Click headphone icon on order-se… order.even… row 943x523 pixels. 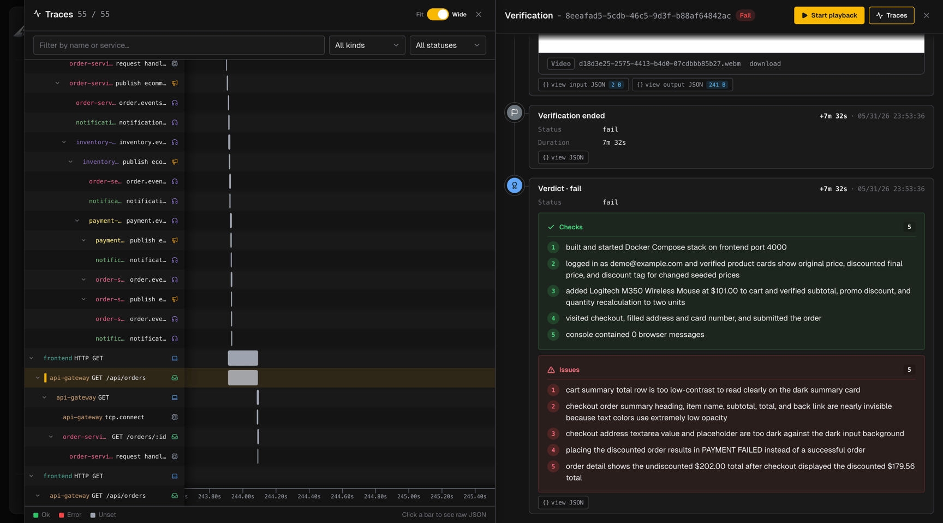click(175, 181)
